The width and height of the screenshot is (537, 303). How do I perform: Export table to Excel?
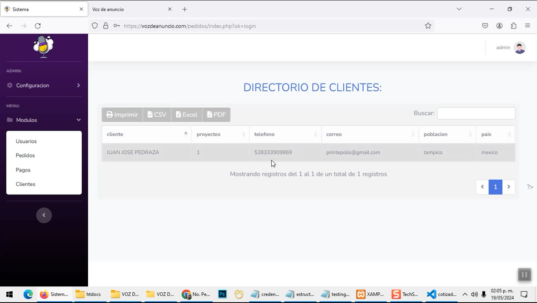coord(186,115)
